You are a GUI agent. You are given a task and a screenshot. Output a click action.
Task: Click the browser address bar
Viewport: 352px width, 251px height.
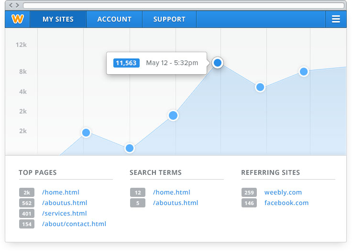[x=183, y=5]
